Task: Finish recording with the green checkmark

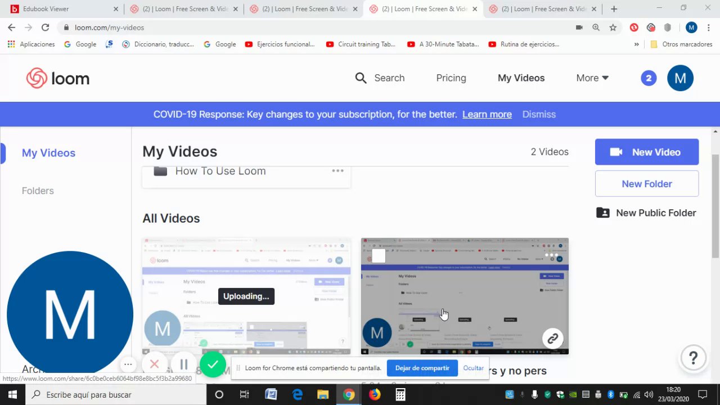Action: (213, 364)
